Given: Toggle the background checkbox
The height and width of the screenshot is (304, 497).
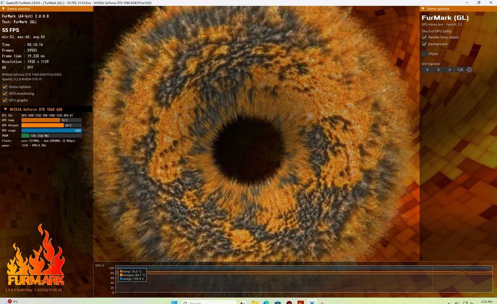Looking at the screenshot, I should (x=424, y=44).
